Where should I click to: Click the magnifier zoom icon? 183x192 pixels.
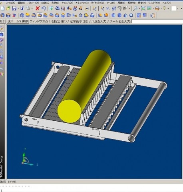(x=135, y=8)
